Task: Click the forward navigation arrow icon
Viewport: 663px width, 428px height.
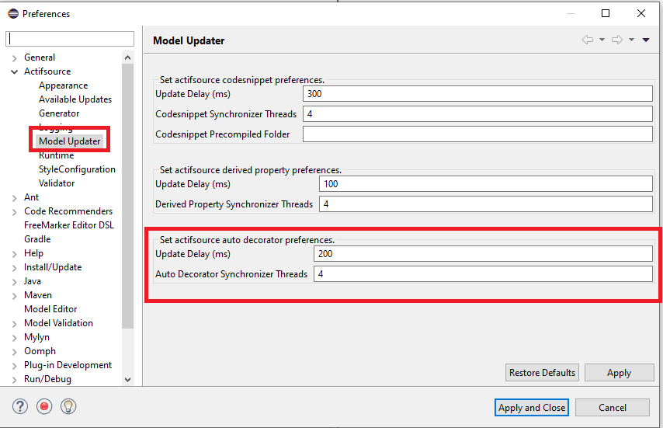Action: [x=617, y=40]
